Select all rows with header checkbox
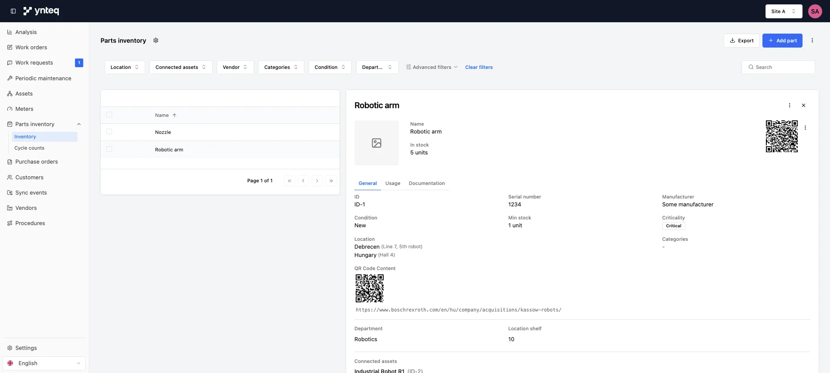The image size is (830, 373). tap(109, 115)
